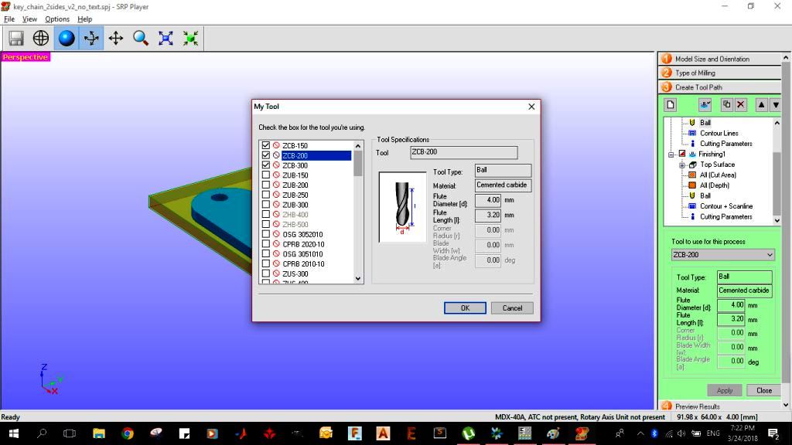The width and height of the screenshot is (792, 445).
Task: Open uTorrent from taskbar
Action: (x=468, y=433)
